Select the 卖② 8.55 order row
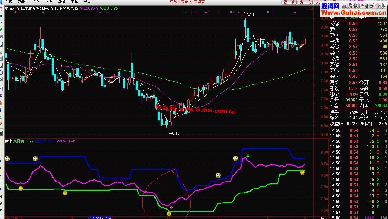Image resolution: width=388 pixels, height=219 pixels. coord(359,41)
